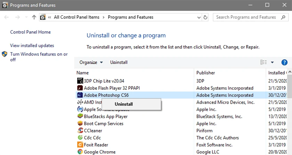Screen dimensions: 292x155
Task: Click the AMD install manager icon
Action: 80,102
